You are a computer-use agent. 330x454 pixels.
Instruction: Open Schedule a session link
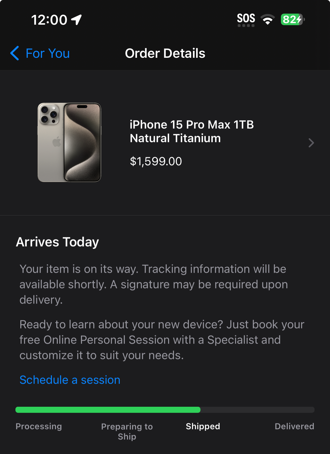70,380
